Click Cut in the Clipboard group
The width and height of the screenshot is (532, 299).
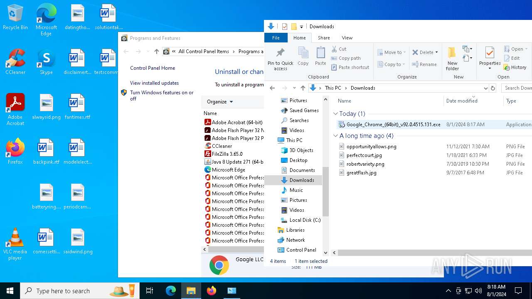click(x=339, y=49)
